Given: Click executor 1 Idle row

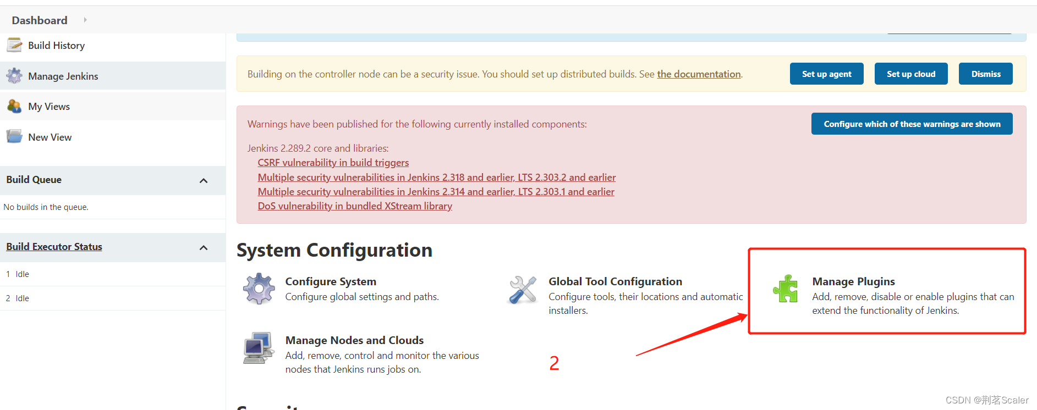Looking at the screenshot, I should 113,274.
